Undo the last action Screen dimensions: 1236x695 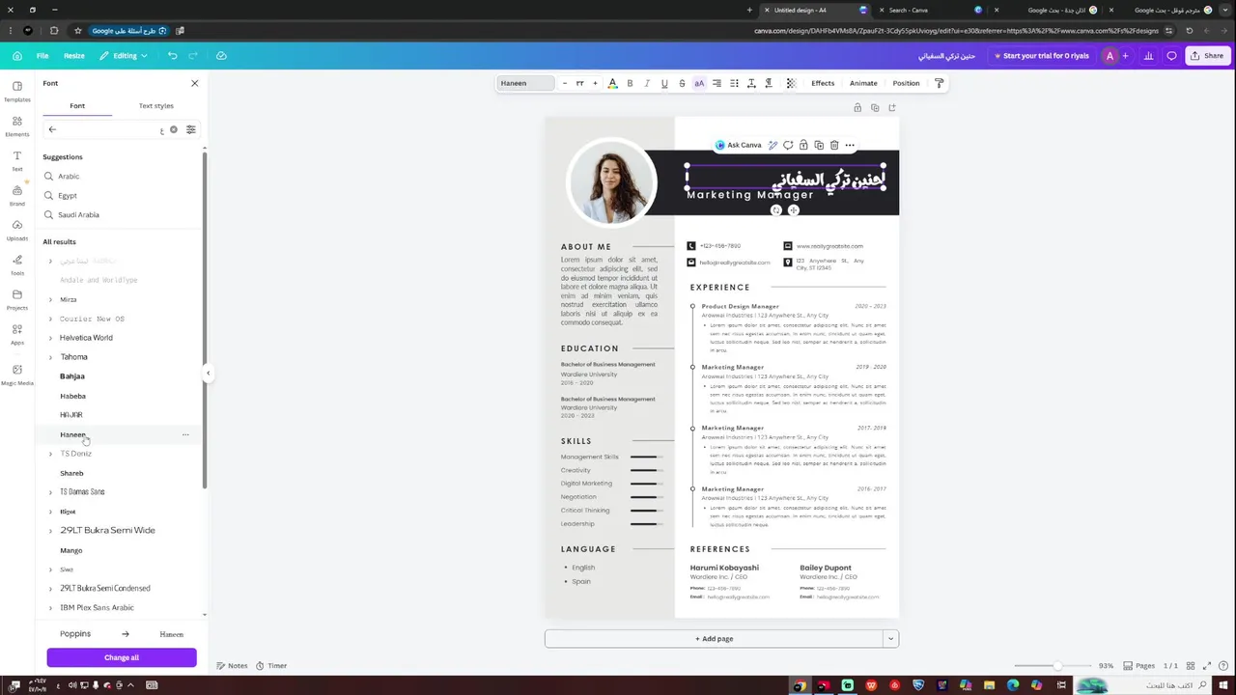pyautogui.click(x=172, y=56)
